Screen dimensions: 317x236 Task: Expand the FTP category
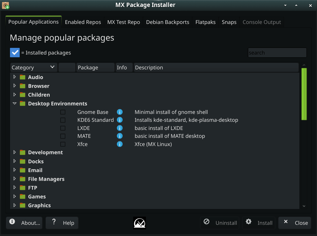(x=15, y=188)
